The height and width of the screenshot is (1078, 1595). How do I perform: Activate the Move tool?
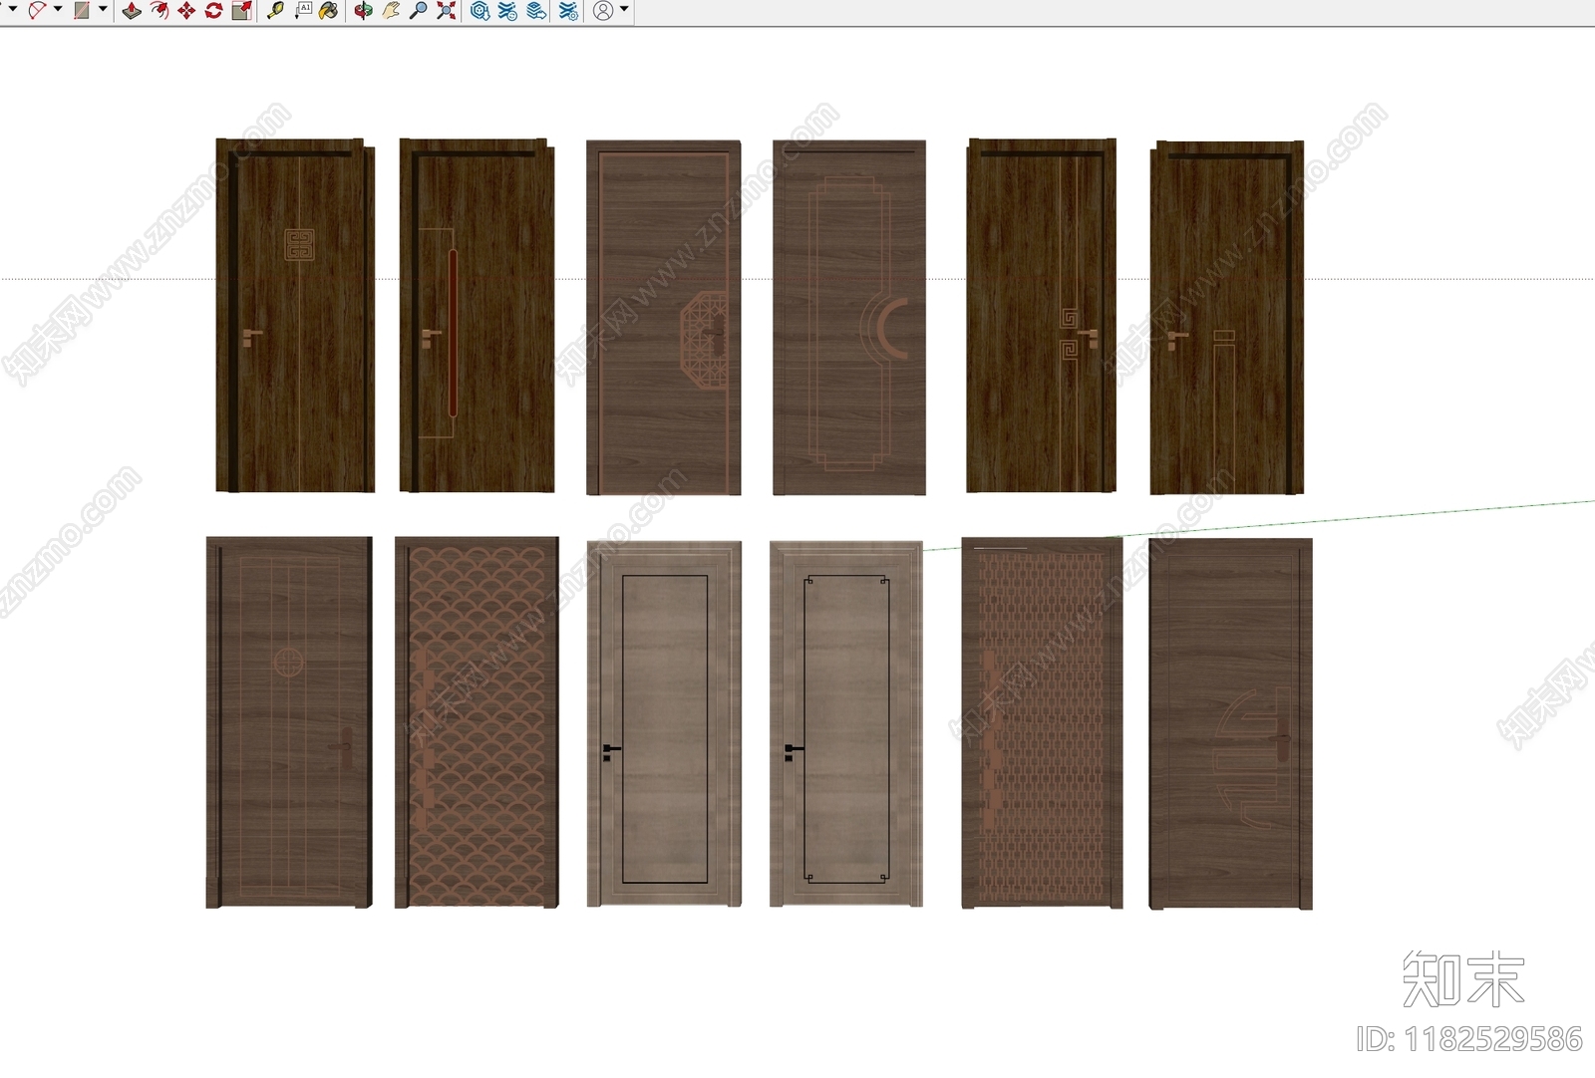click(x=186, y=10)
